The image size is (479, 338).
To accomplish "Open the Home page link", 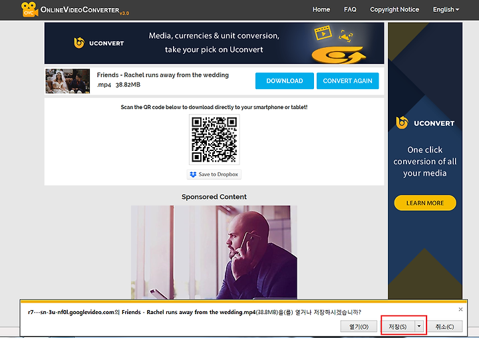I will click(x=321, y=9).
